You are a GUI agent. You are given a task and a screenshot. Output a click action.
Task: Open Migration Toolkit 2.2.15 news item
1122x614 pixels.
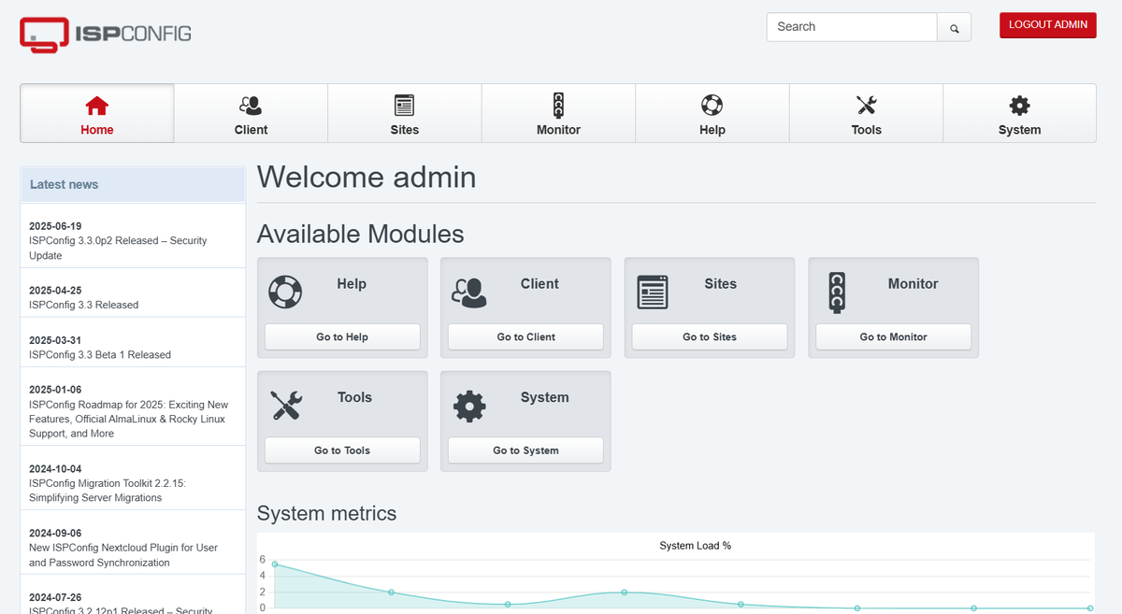point(108,491)
